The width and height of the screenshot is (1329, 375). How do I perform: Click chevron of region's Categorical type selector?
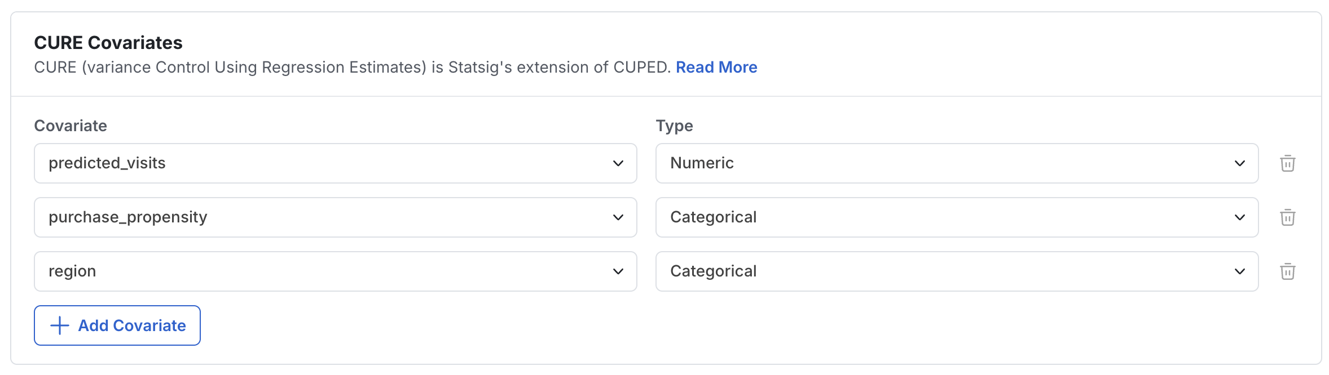tap(1240, 271)
